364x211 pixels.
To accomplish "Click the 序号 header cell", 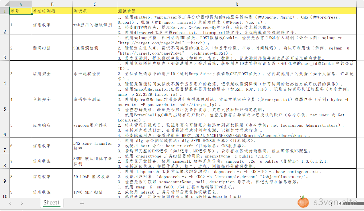I will [x=21, y=11].
